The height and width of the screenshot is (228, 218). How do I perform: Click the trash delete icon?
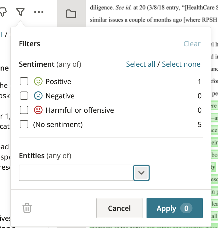point(27,208)
